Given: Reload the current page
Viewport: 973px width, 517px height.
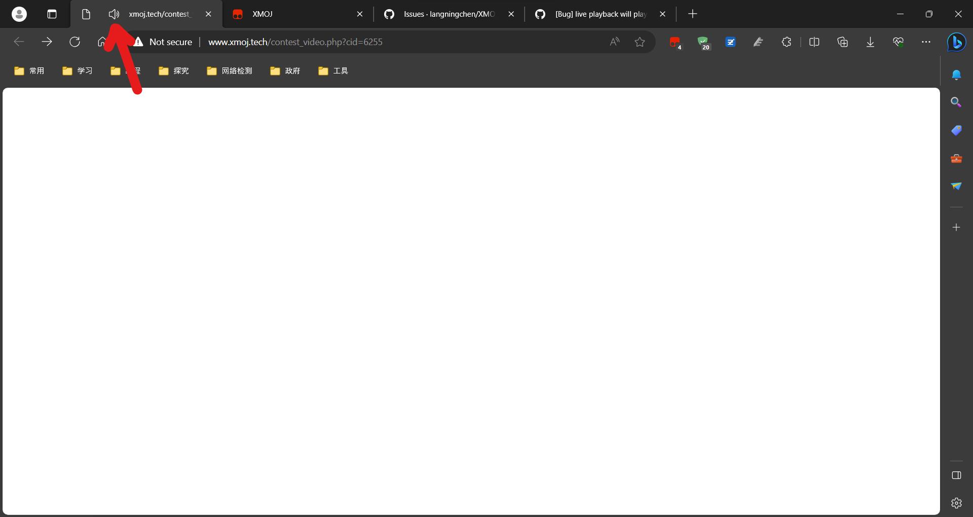Looking at the screenshot, I should [x=74, y=42].
